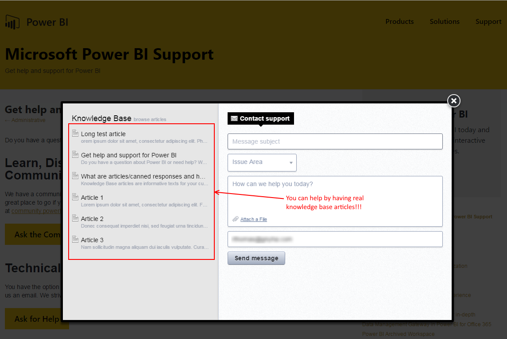Open Article 1 in Knowledge Base
Viewport: 507px width, 339px height.
click(92, 198)
